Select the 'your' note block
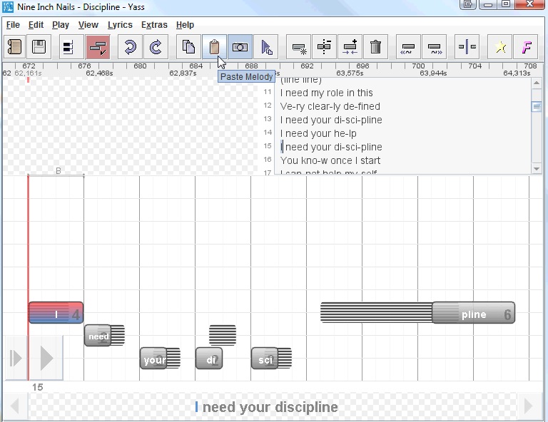The height and width of the screenshot is (422, 548). [153, 359]
